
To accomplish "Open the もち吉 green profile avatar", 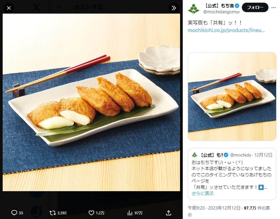I will pos(194,8).
